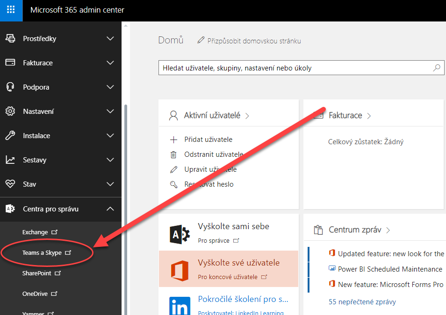Expand the Nastavení chevron
This screenshot has width=446, height=315.
pos(110,112)
